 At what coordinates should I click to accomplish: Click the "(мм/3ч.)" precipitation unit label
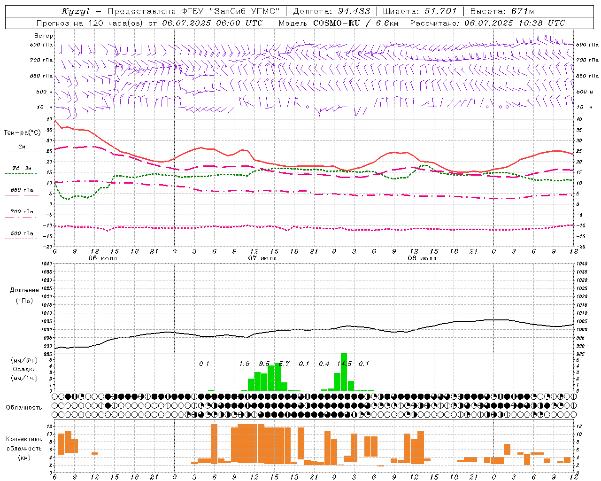point(24,360)
